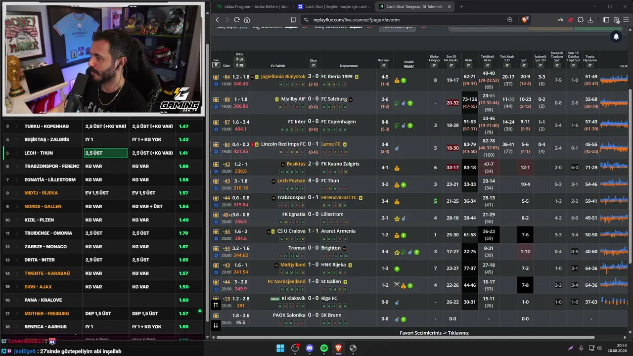This screenshot has width=633, height=356.
Task: Open the browser downloads icon
Action: (x=591, y=20)
